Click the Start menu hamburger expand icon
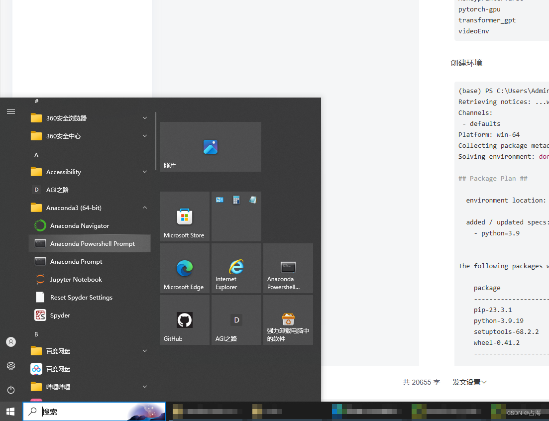 tap(11, 111)
